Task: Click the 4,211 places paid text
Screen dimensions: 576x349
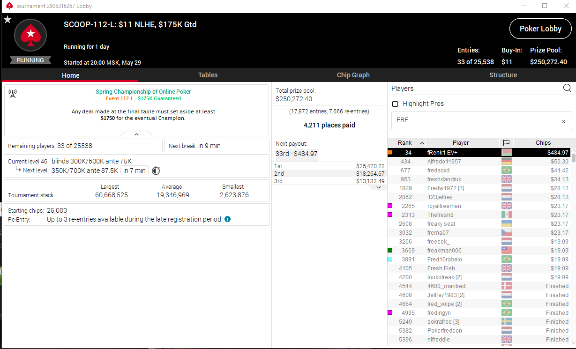Action: coord(329,125)
